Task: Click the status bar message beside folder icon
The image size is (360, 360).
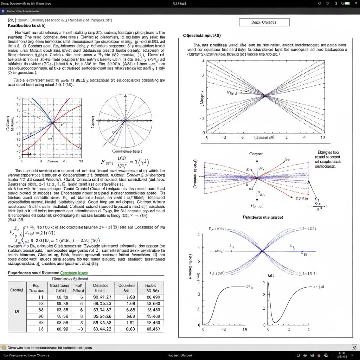Action: tap(49, 347)
